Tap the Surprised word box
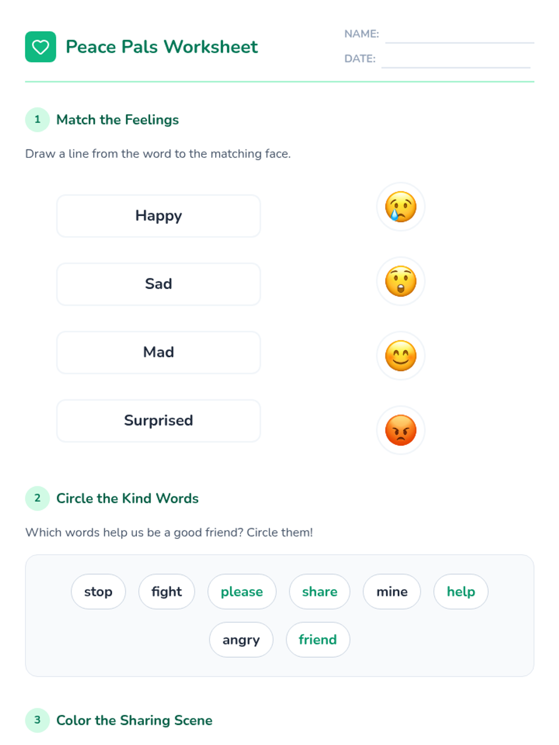 coord(158,420)
